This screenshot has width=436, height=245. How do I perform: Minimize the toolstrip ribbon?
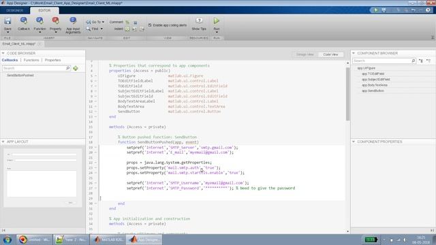coord(433,37)
